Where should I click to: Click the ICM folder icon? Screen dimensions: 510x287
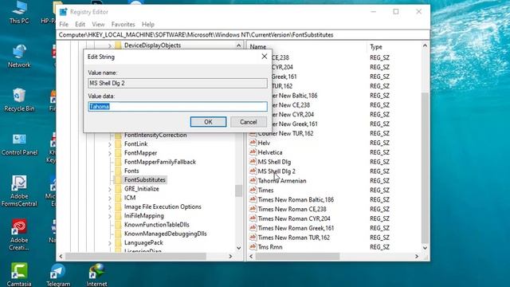118,198
